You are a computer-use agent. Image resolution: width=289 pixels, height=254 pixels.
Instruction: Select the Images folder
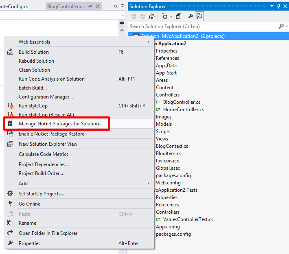pyautogui.click(x=164, y=117)
